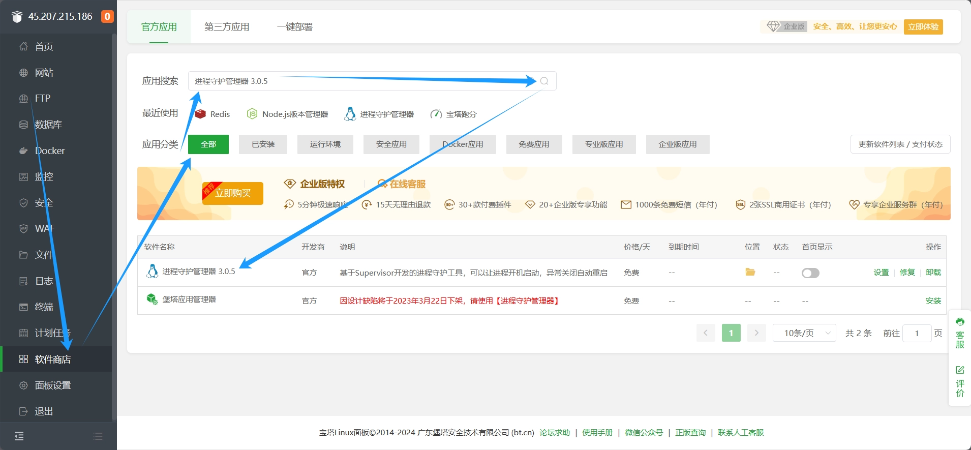
Task: Toggle 首页显示 switch for 进程守护管理器
Action: 810,273
